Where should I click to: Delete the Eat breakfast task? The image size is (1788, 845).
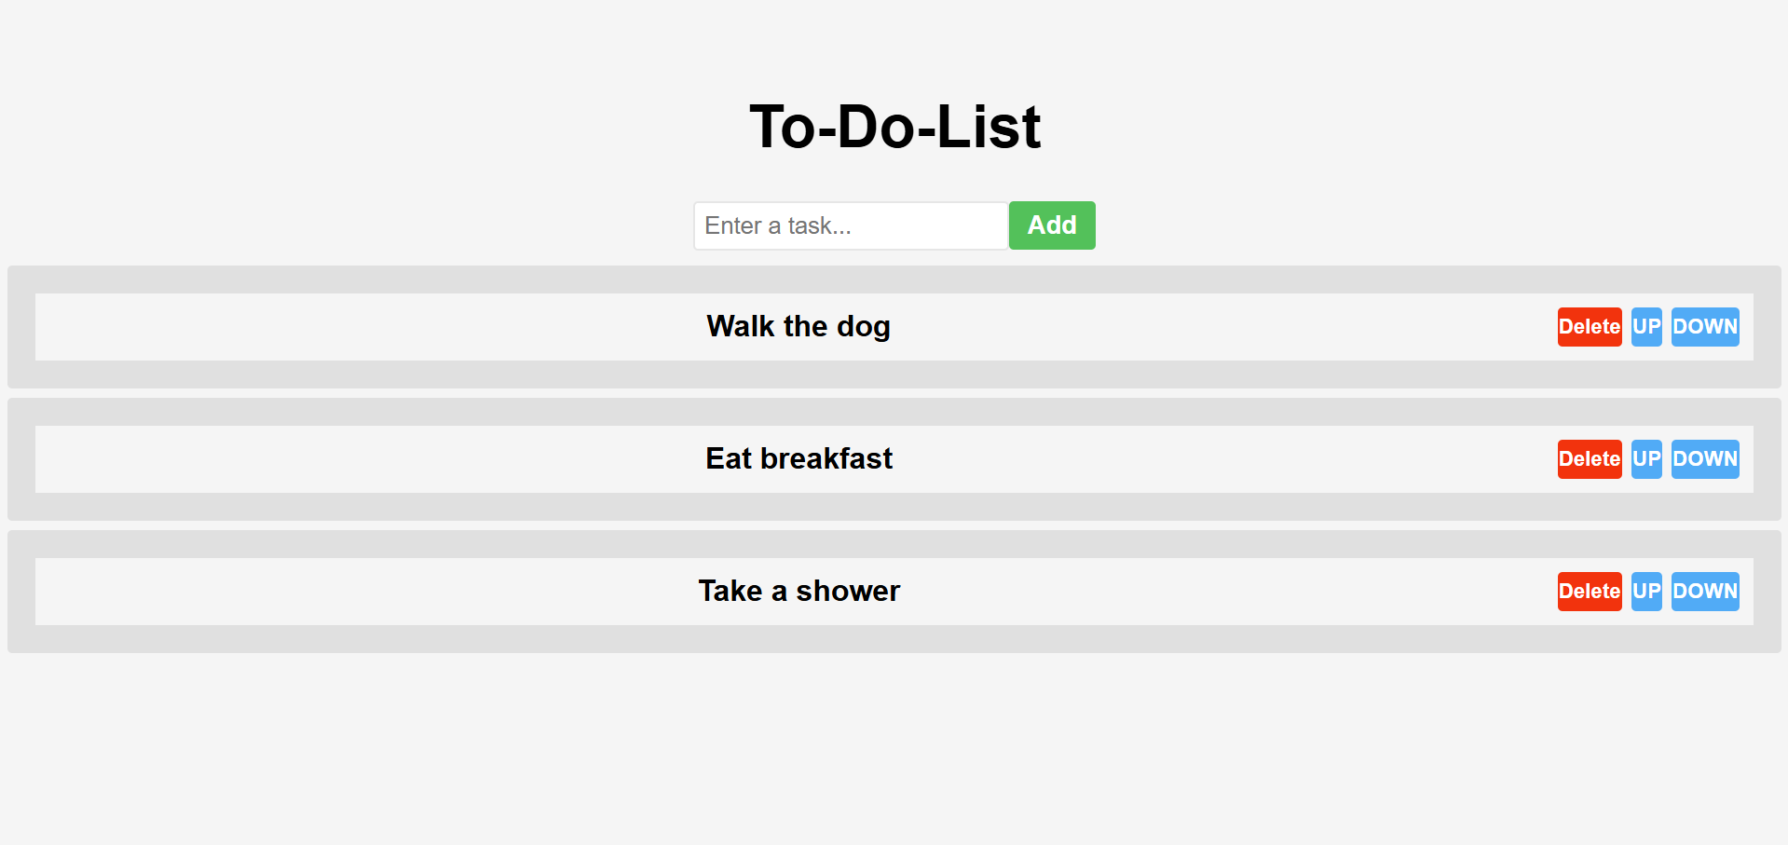(1589, 459)
